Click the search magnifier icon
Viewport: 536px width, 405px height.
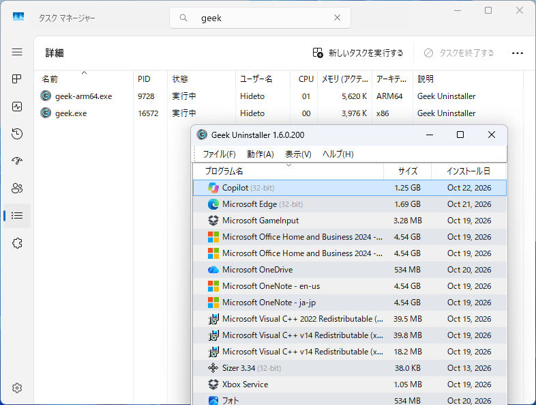coord(183,18)
